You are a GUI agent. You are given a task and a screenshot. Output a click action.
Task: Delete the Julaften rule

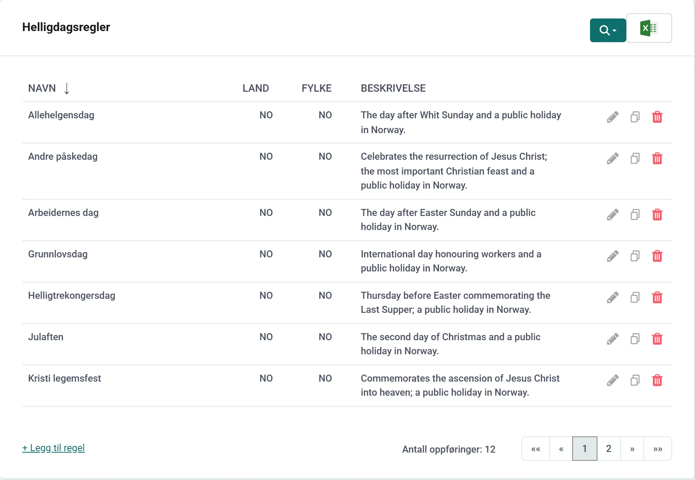click(x=657, y=339)
